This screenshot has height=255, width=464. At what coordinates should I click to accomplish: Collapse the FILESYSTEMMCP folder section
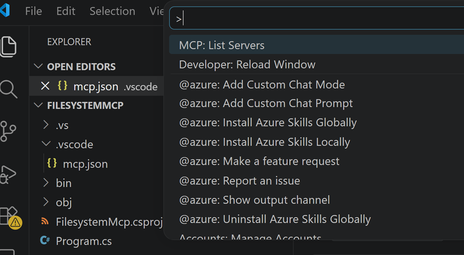pyautogui.click(x=38, y=105)
